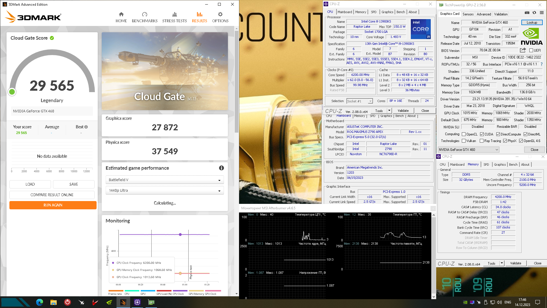Open Microsoft Edge from the taskbar

tap(40, 302)
